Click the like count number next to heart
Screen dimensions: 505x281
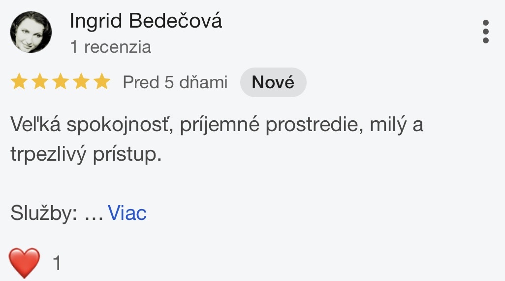57,263
